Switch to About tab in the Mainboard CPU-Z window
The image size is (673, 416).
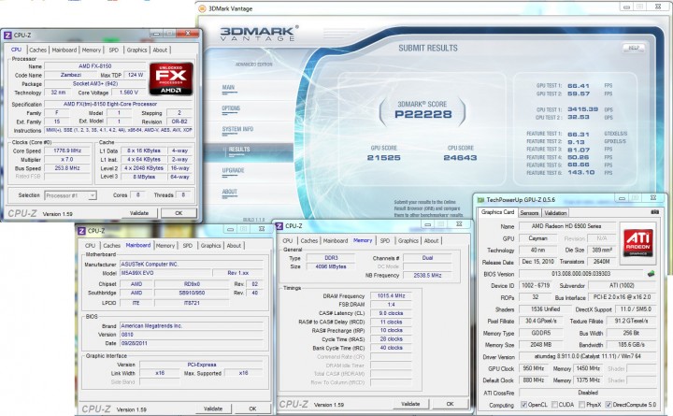point(234,246)
